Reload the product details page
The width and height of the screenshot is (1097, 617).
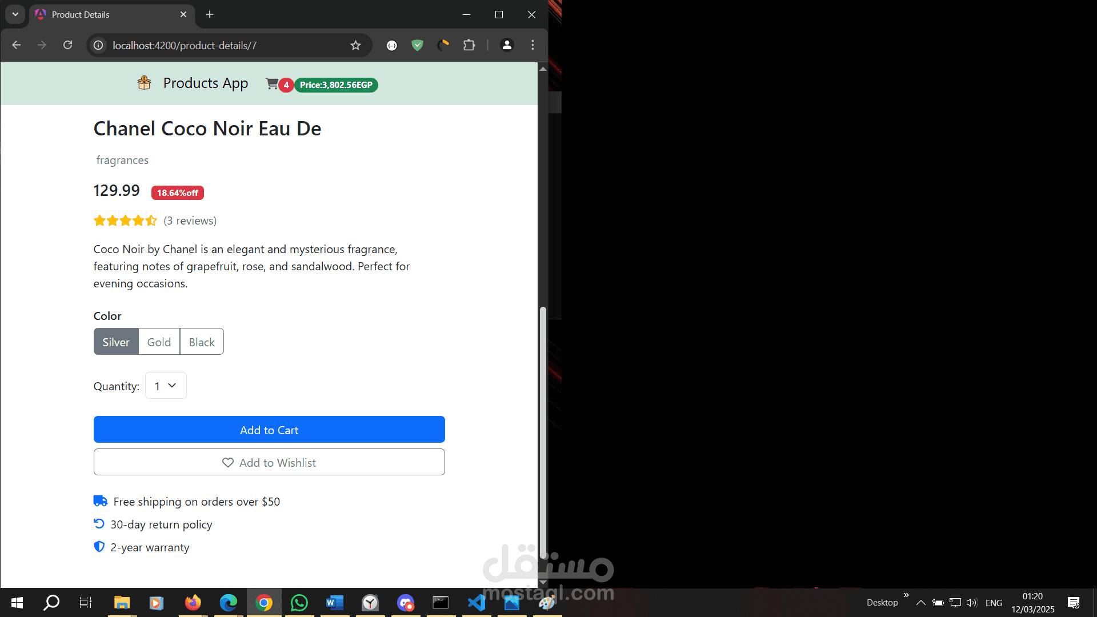click(x=67, y=45)
